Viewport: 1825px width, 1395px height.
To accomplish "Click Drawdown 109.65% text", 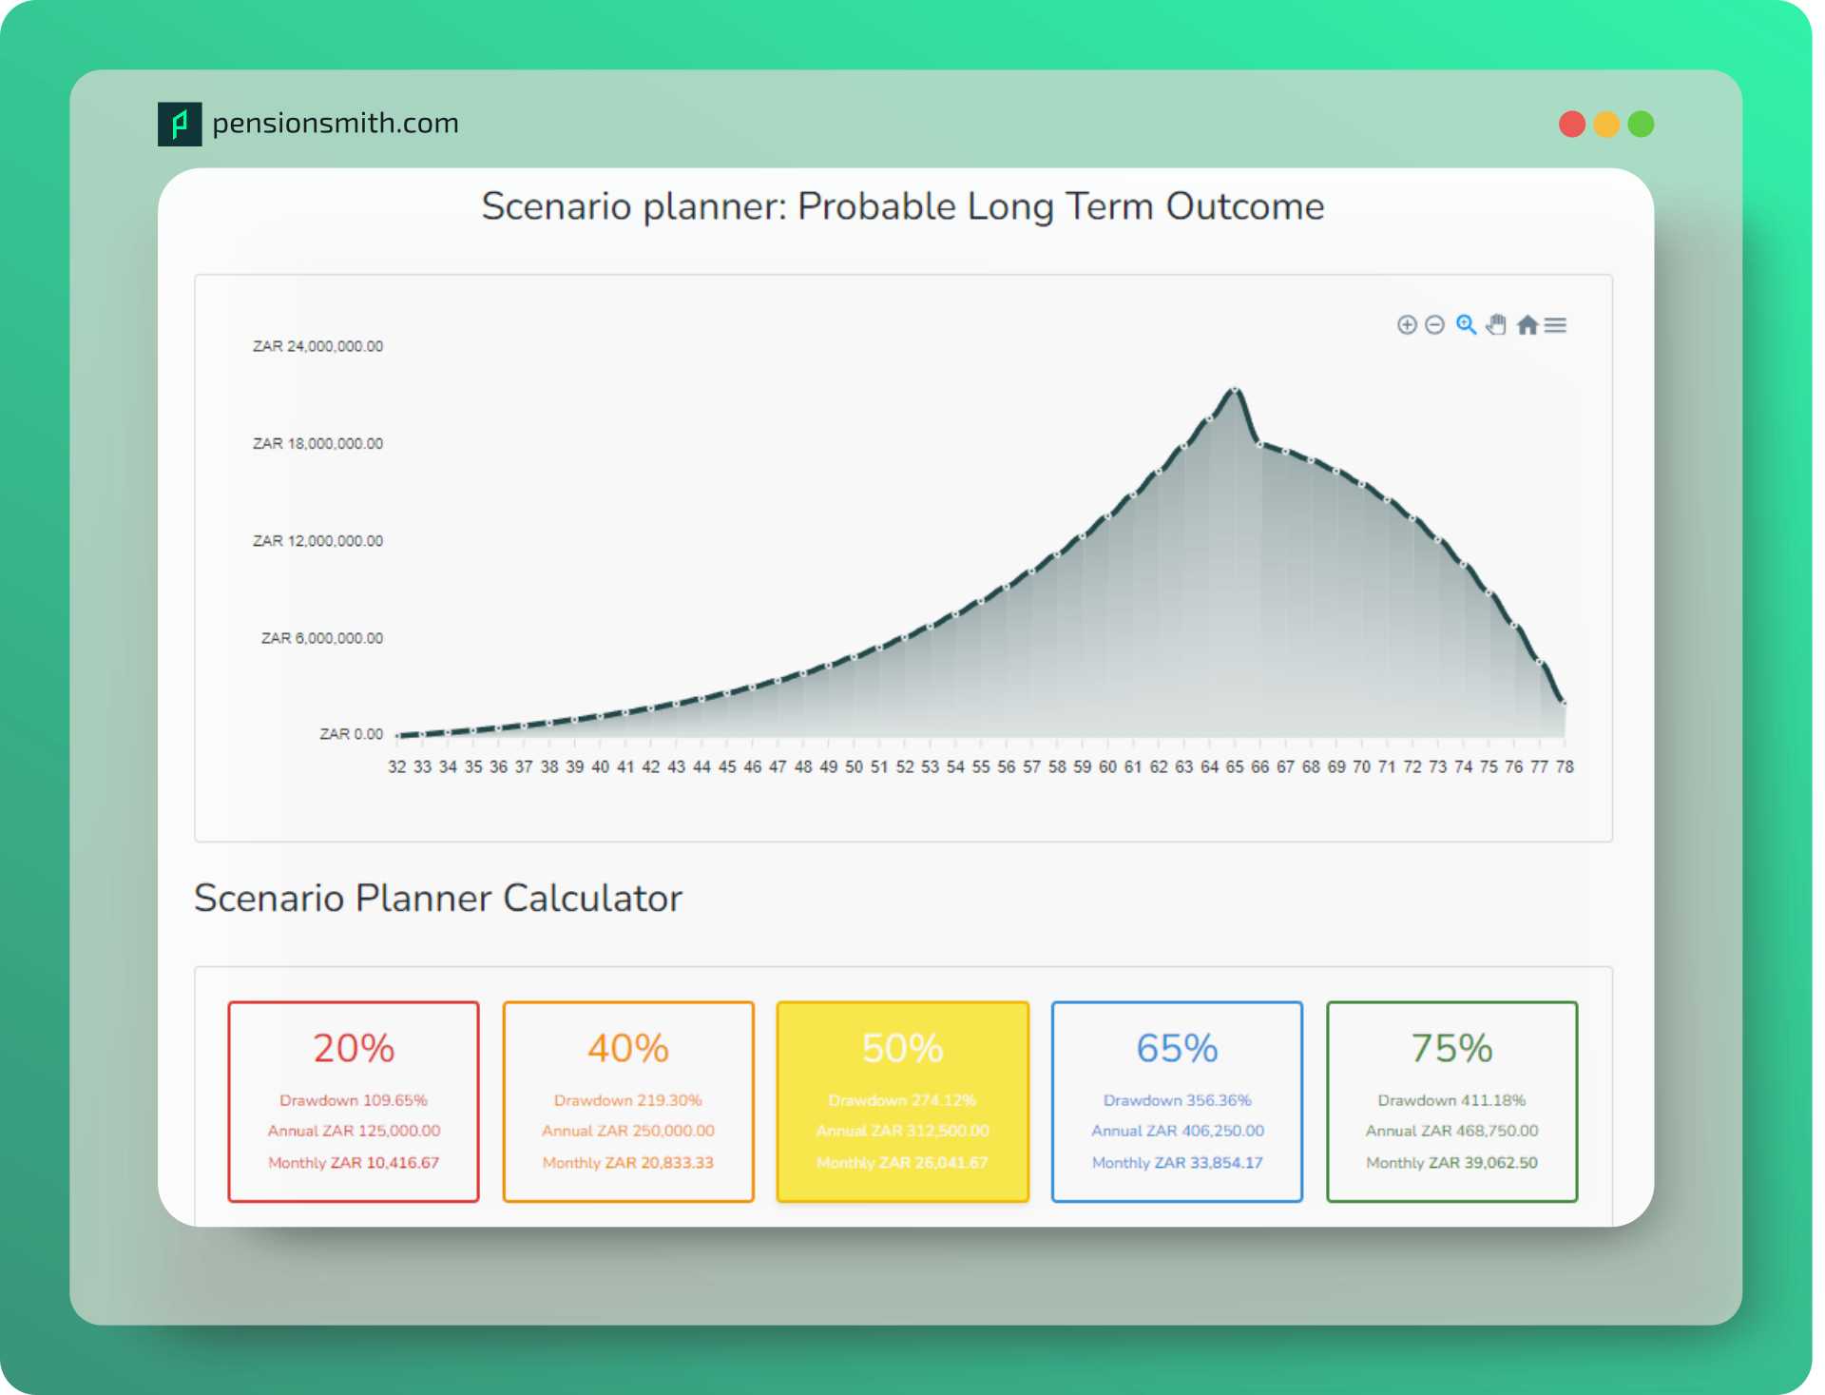I will 354,1100.
